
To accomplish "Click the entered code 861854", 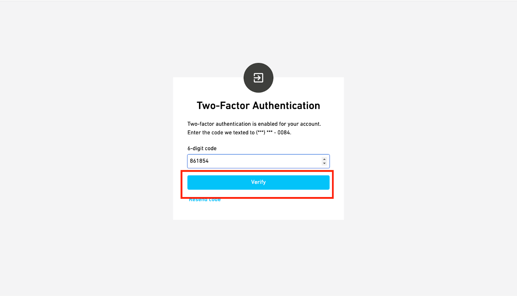I will pyautogui.click(x=199, y=161).
